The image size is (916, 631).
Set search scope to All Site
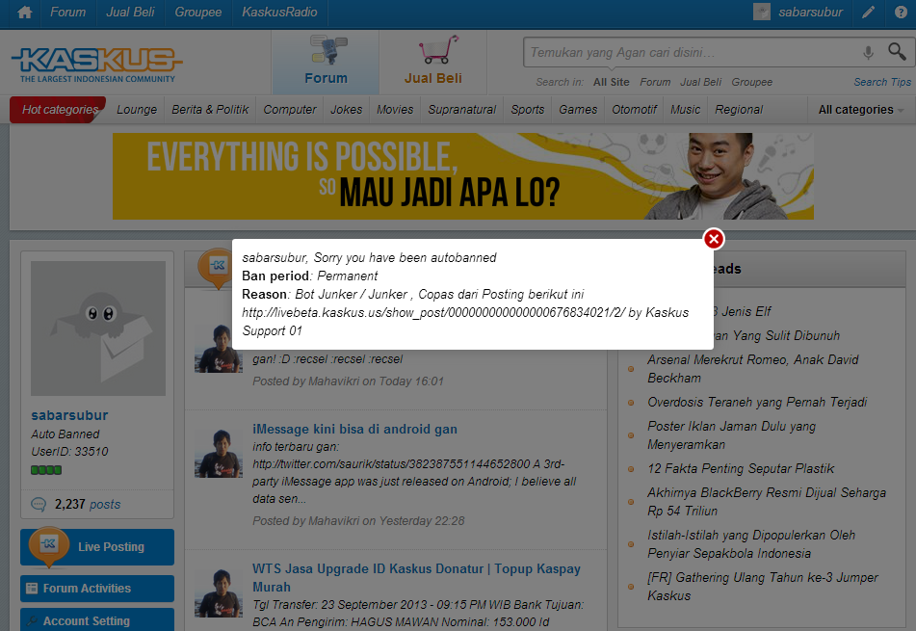point(611,83)
